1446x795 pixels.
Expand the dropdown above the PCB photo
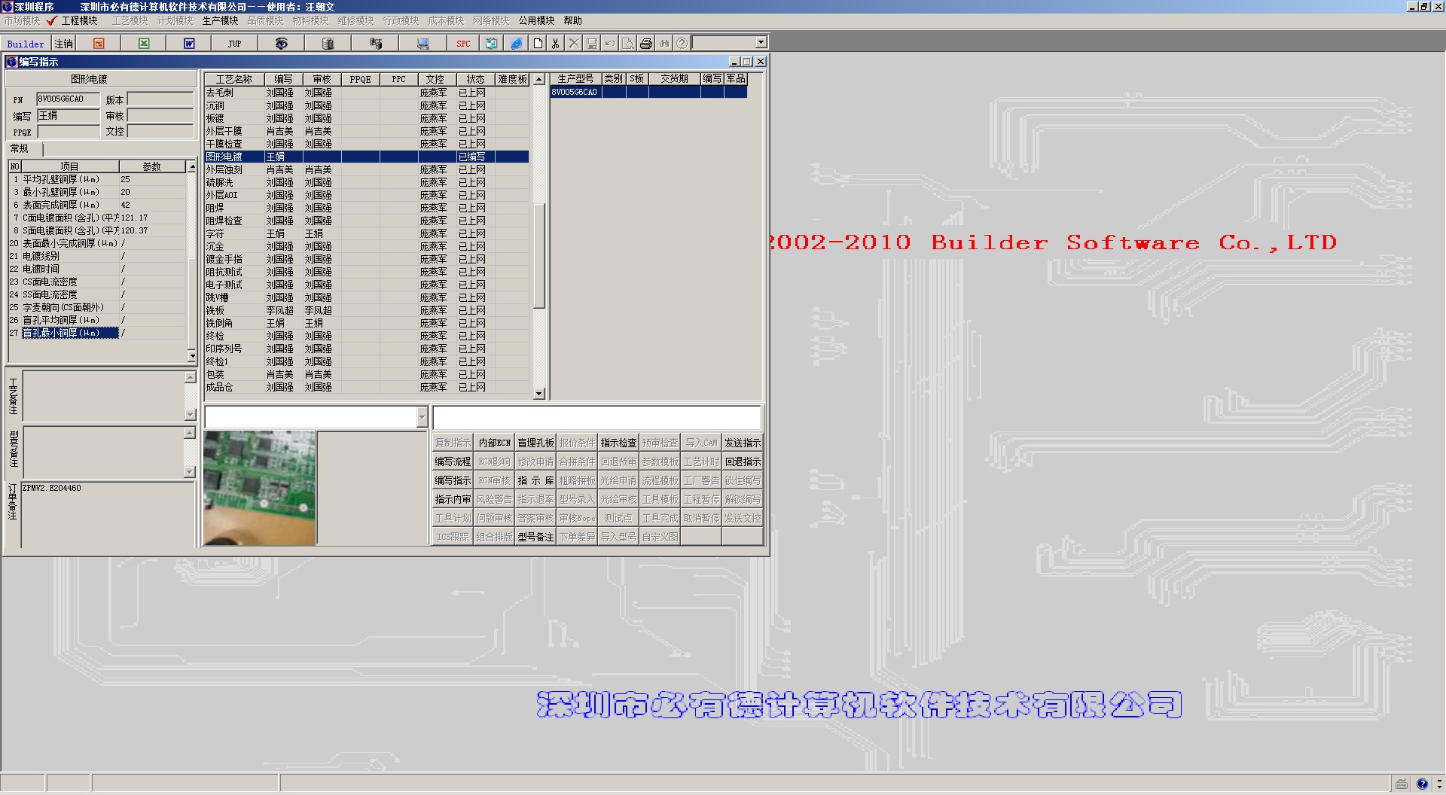coord(422,417)
